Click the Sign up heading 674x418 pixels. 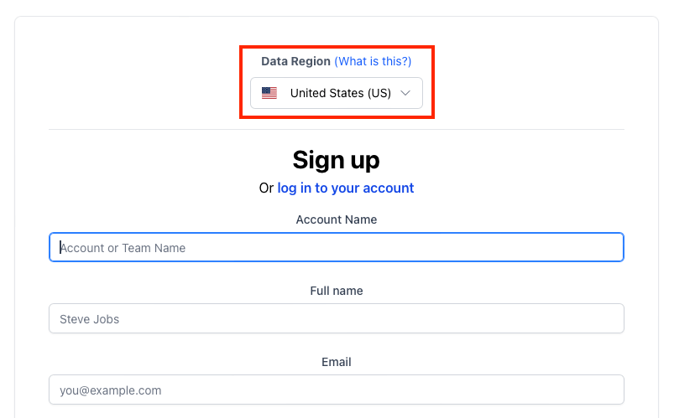336,160
